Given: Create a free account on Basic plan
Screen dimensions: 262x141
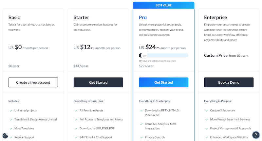Looking at the screenshot, I should (x=33, y=82).
